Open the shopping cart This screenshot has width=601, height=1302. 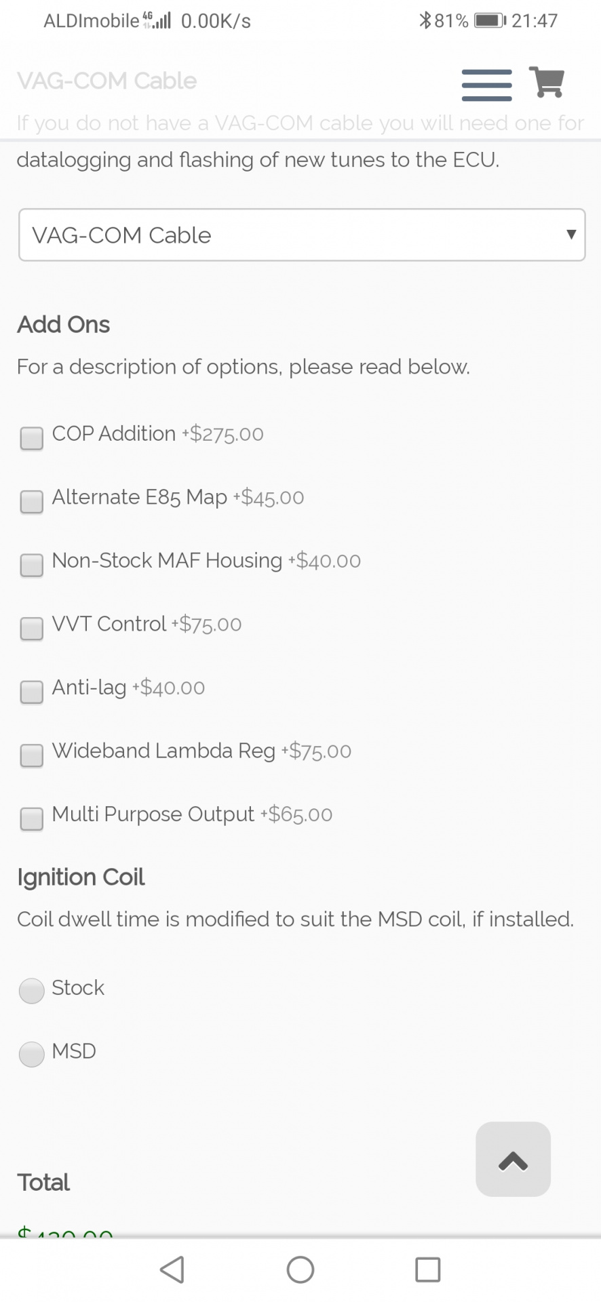(546, 83)
